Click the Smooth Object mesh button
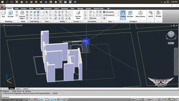This screenshot has width=179, height=101. coord(22,15)
